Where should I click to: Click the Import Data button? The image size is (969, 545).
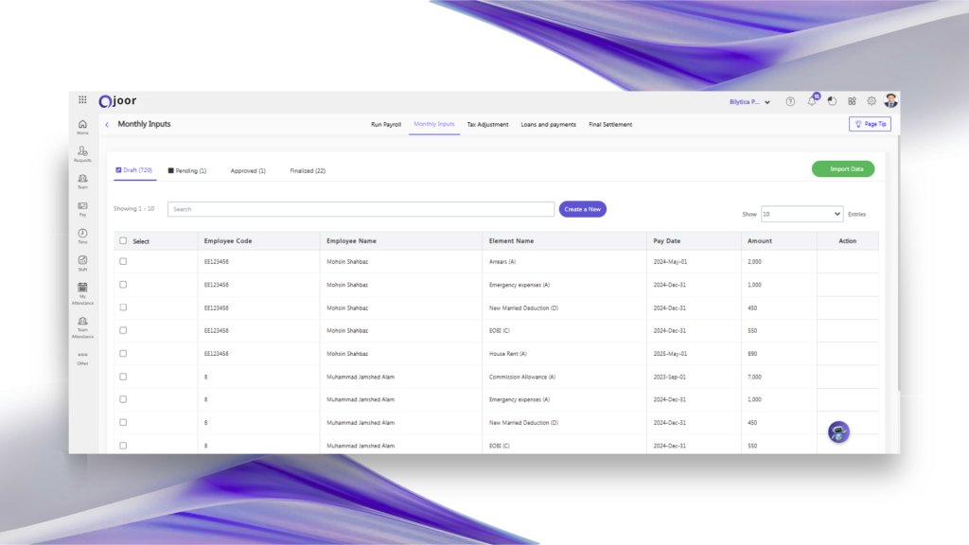[842, 168]
